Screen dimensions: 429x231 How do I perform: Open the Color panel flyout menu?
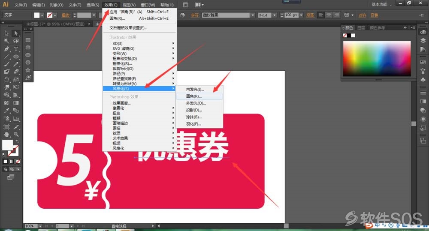[x=413, y=27]
